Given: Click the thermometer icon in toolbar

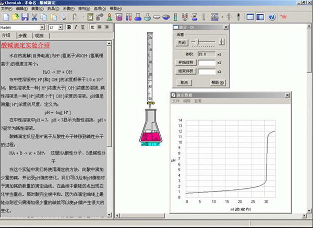Looking at the screenshot, I should 204,17.
